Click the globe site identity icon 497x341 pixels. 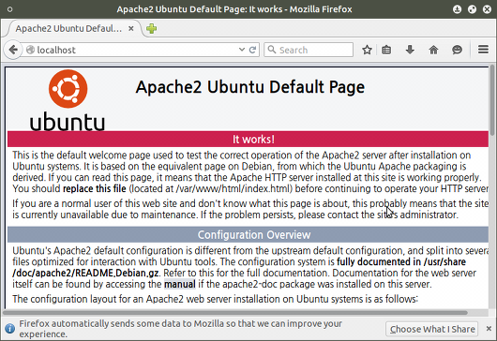(30, 50)
